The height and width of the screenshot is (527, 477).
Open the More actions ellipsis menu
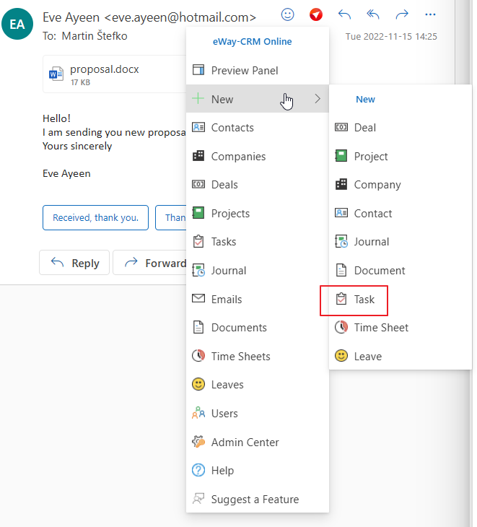tap(430, 14)
